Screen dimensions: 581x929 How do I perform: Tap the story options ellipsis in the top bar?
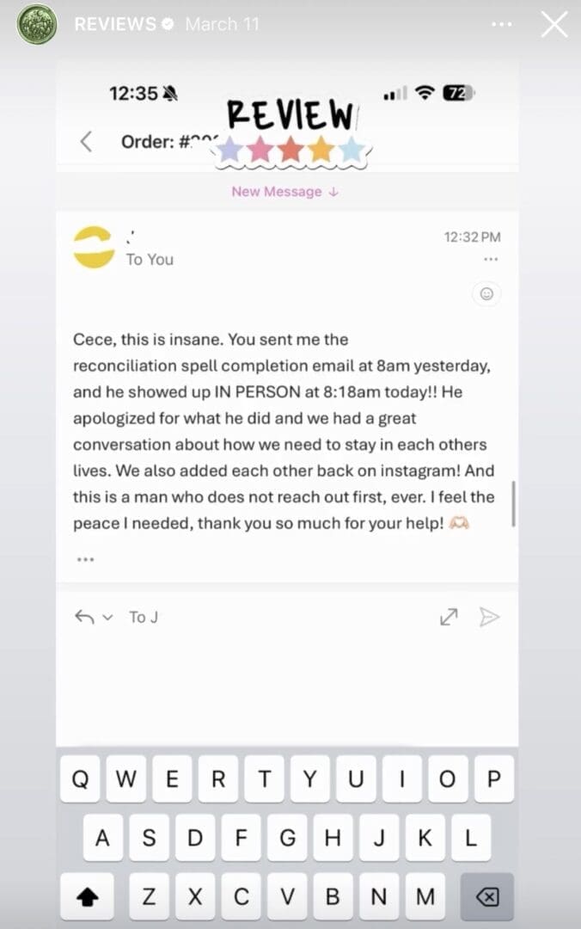click(502, 24)
